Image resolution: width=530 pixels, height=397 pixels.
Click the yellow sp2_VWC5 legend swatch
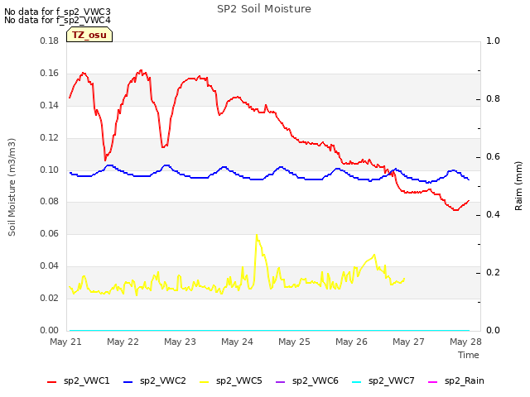click(205, 382)
